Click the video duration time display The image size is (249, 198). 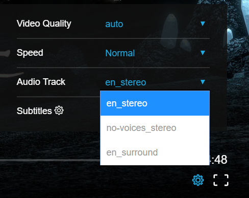[218, 160]
